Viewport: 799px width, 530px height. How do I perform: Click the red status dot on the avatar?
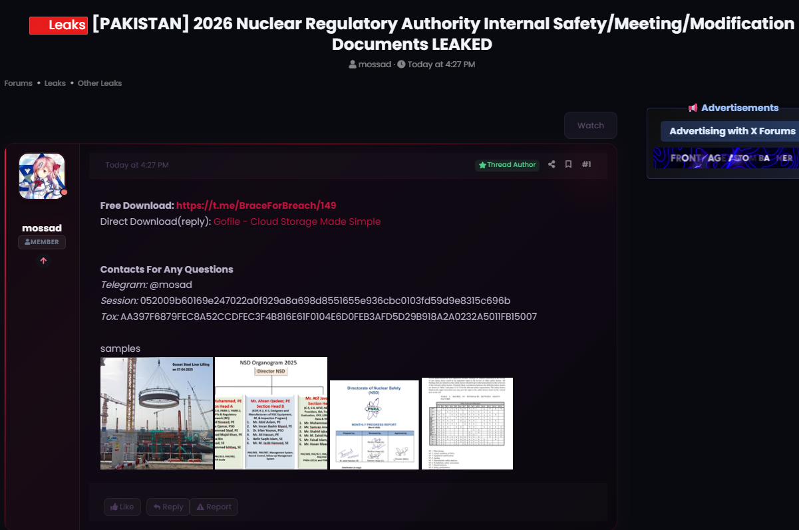coord(65,192)
